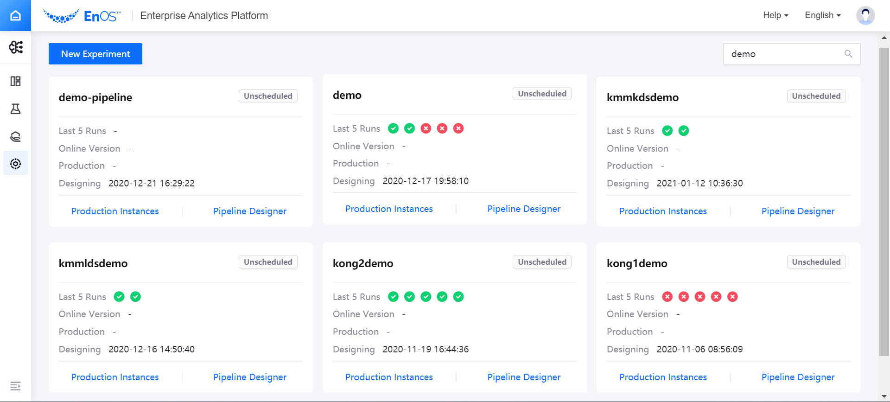
Task: Click the Enterprise Analytics Platform title
Action: pyautogui.click(x=204, y=15)
